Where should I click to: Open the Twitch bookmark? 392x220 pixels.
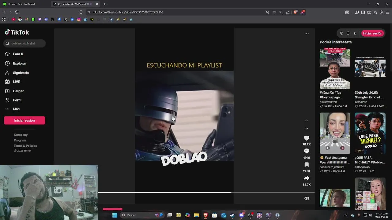coord(40,19)
